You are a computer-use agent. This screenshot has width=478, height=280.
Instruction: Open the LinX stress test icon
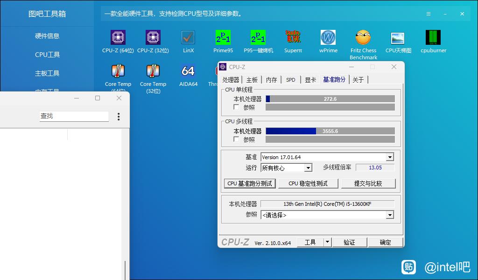[188, 37]
